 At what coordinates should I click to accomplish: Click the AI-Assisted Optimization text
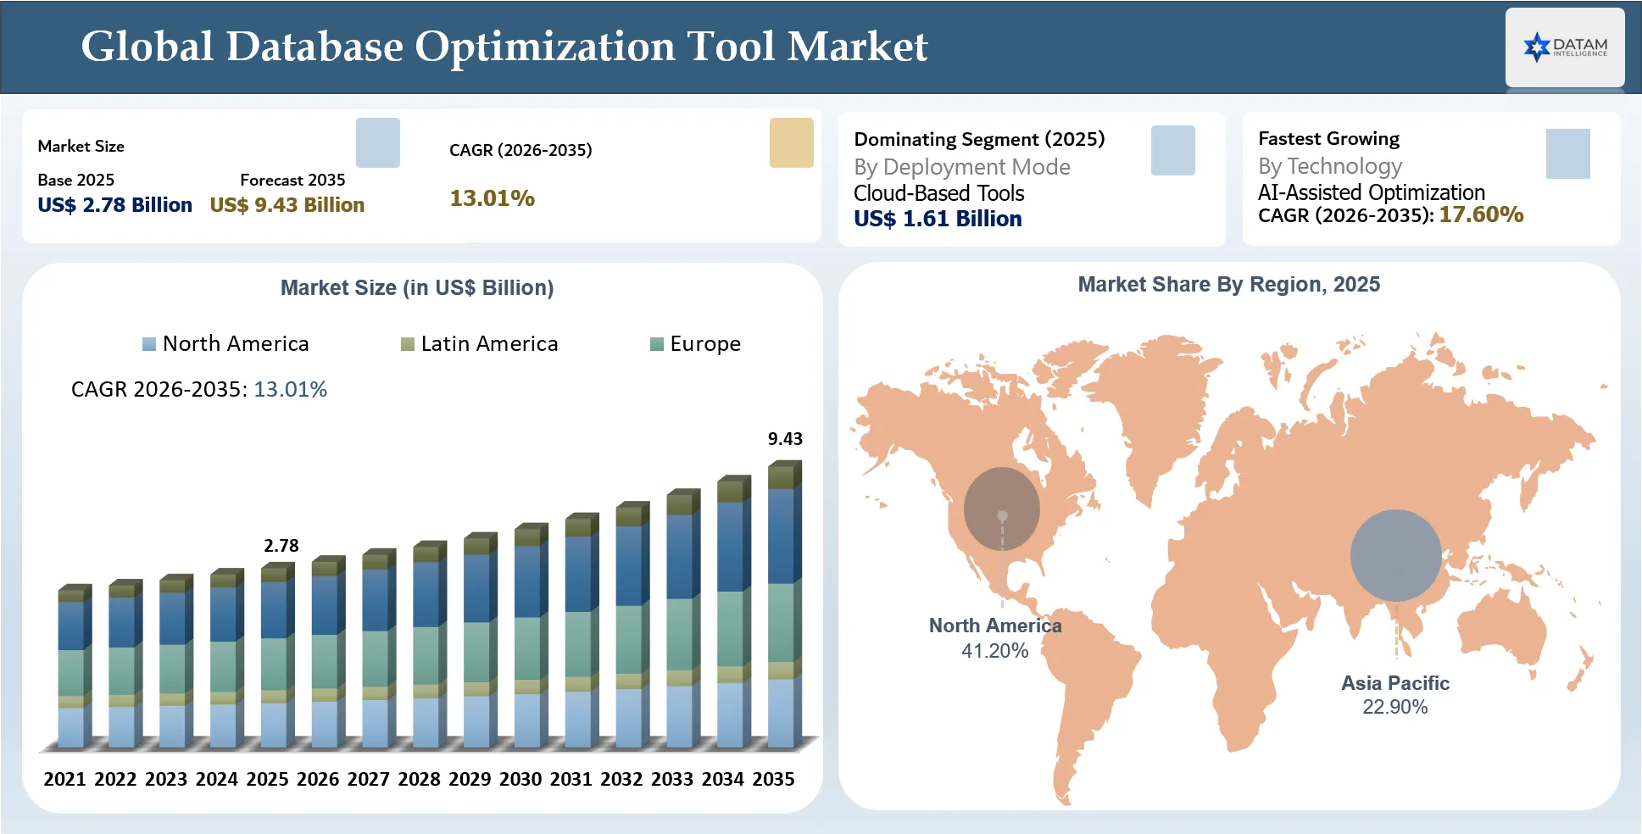(1372, 192)
